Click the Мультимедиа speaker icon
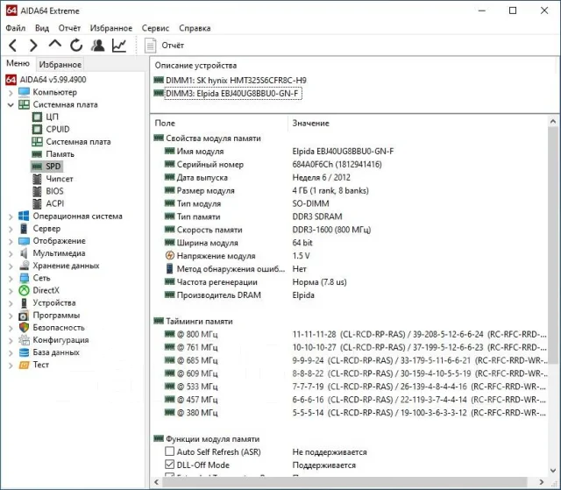The height and width of the screenshot is (490, 561). pos(24,253)
